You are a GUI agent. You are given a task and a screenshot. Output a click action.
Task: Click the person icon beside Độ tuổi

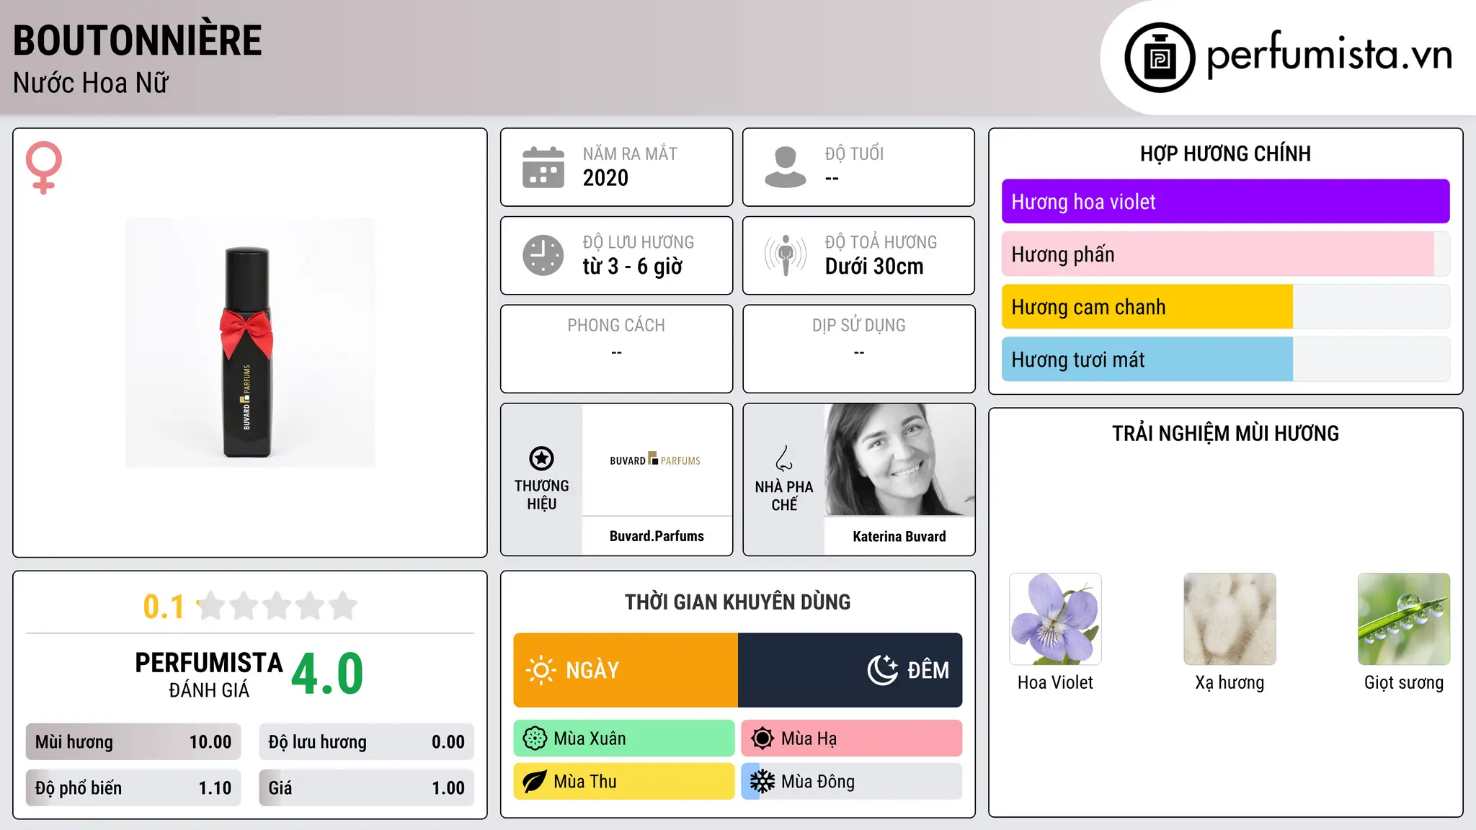(786, 167)
